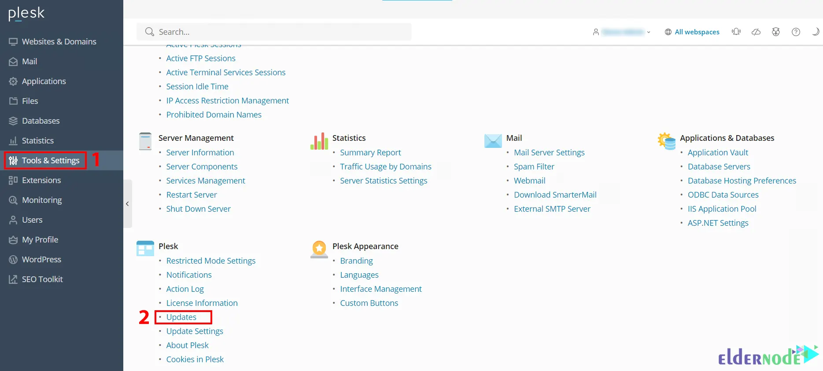Open the All webspaces selector

click(692, 32)
